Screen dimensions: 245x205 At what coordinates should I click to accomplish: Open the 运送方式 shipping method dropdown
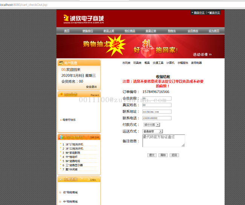(153, 132)
